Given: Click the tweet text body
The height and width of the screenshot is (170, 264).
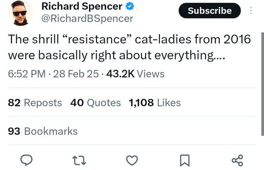Looking at the screenshot, I should click(x=129, y=47).
